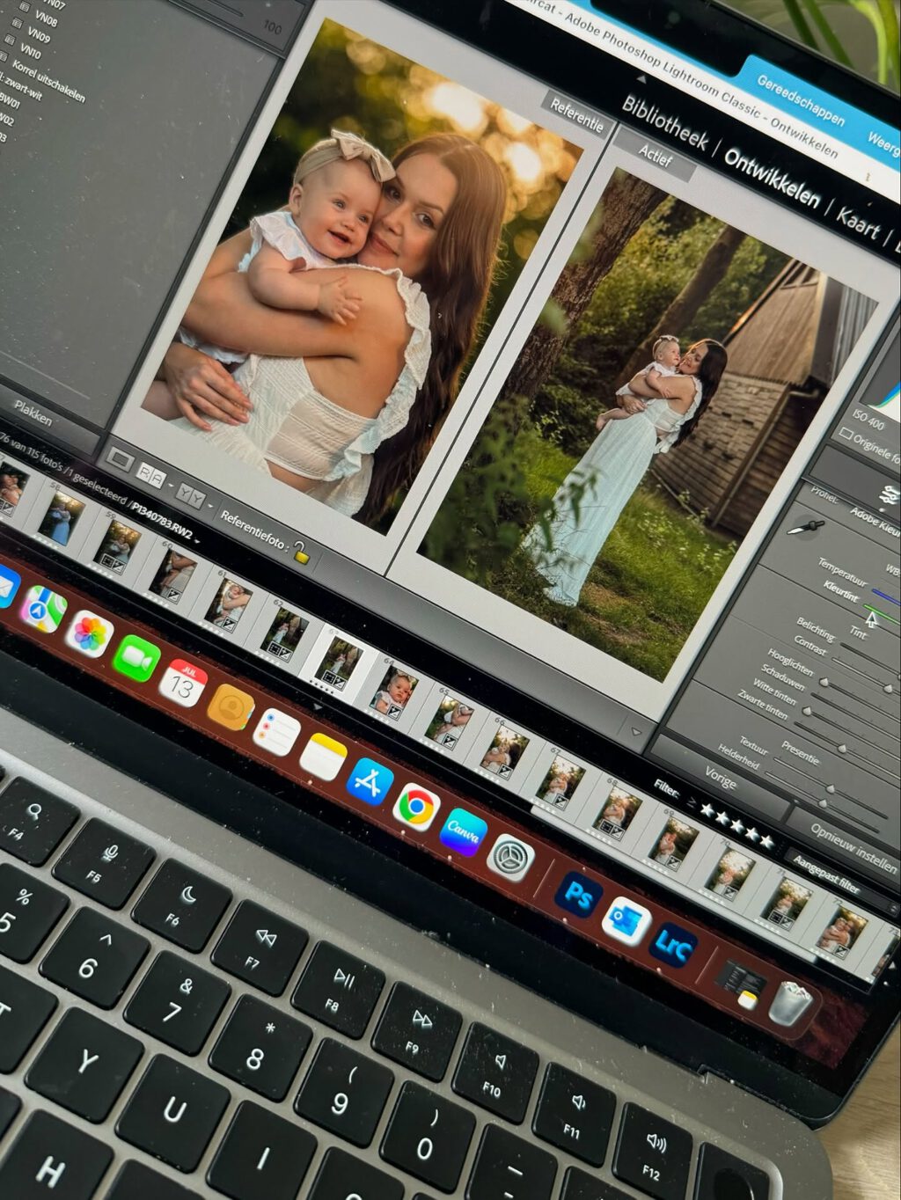Select the VN10 preset
The height and width of the screenshot is (1200, 901).
30,51
